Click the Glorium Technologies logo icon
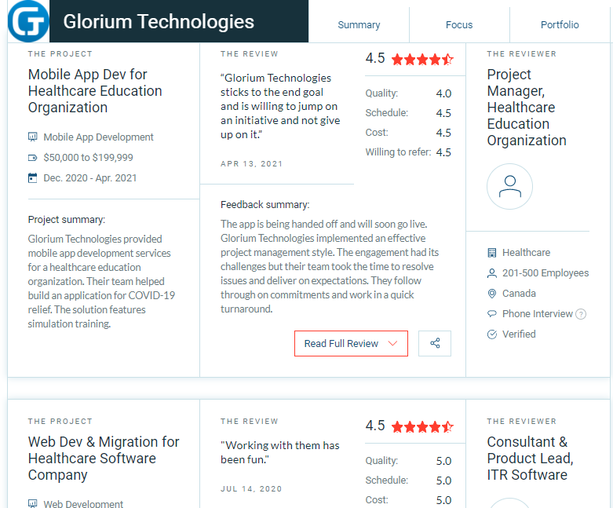The height and width of the screenshot is (508, 613). tap(28, 21)
